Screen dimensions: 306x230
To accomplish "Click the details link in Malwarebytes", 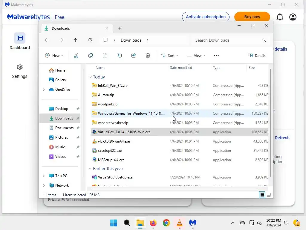I will click(281, 49).
